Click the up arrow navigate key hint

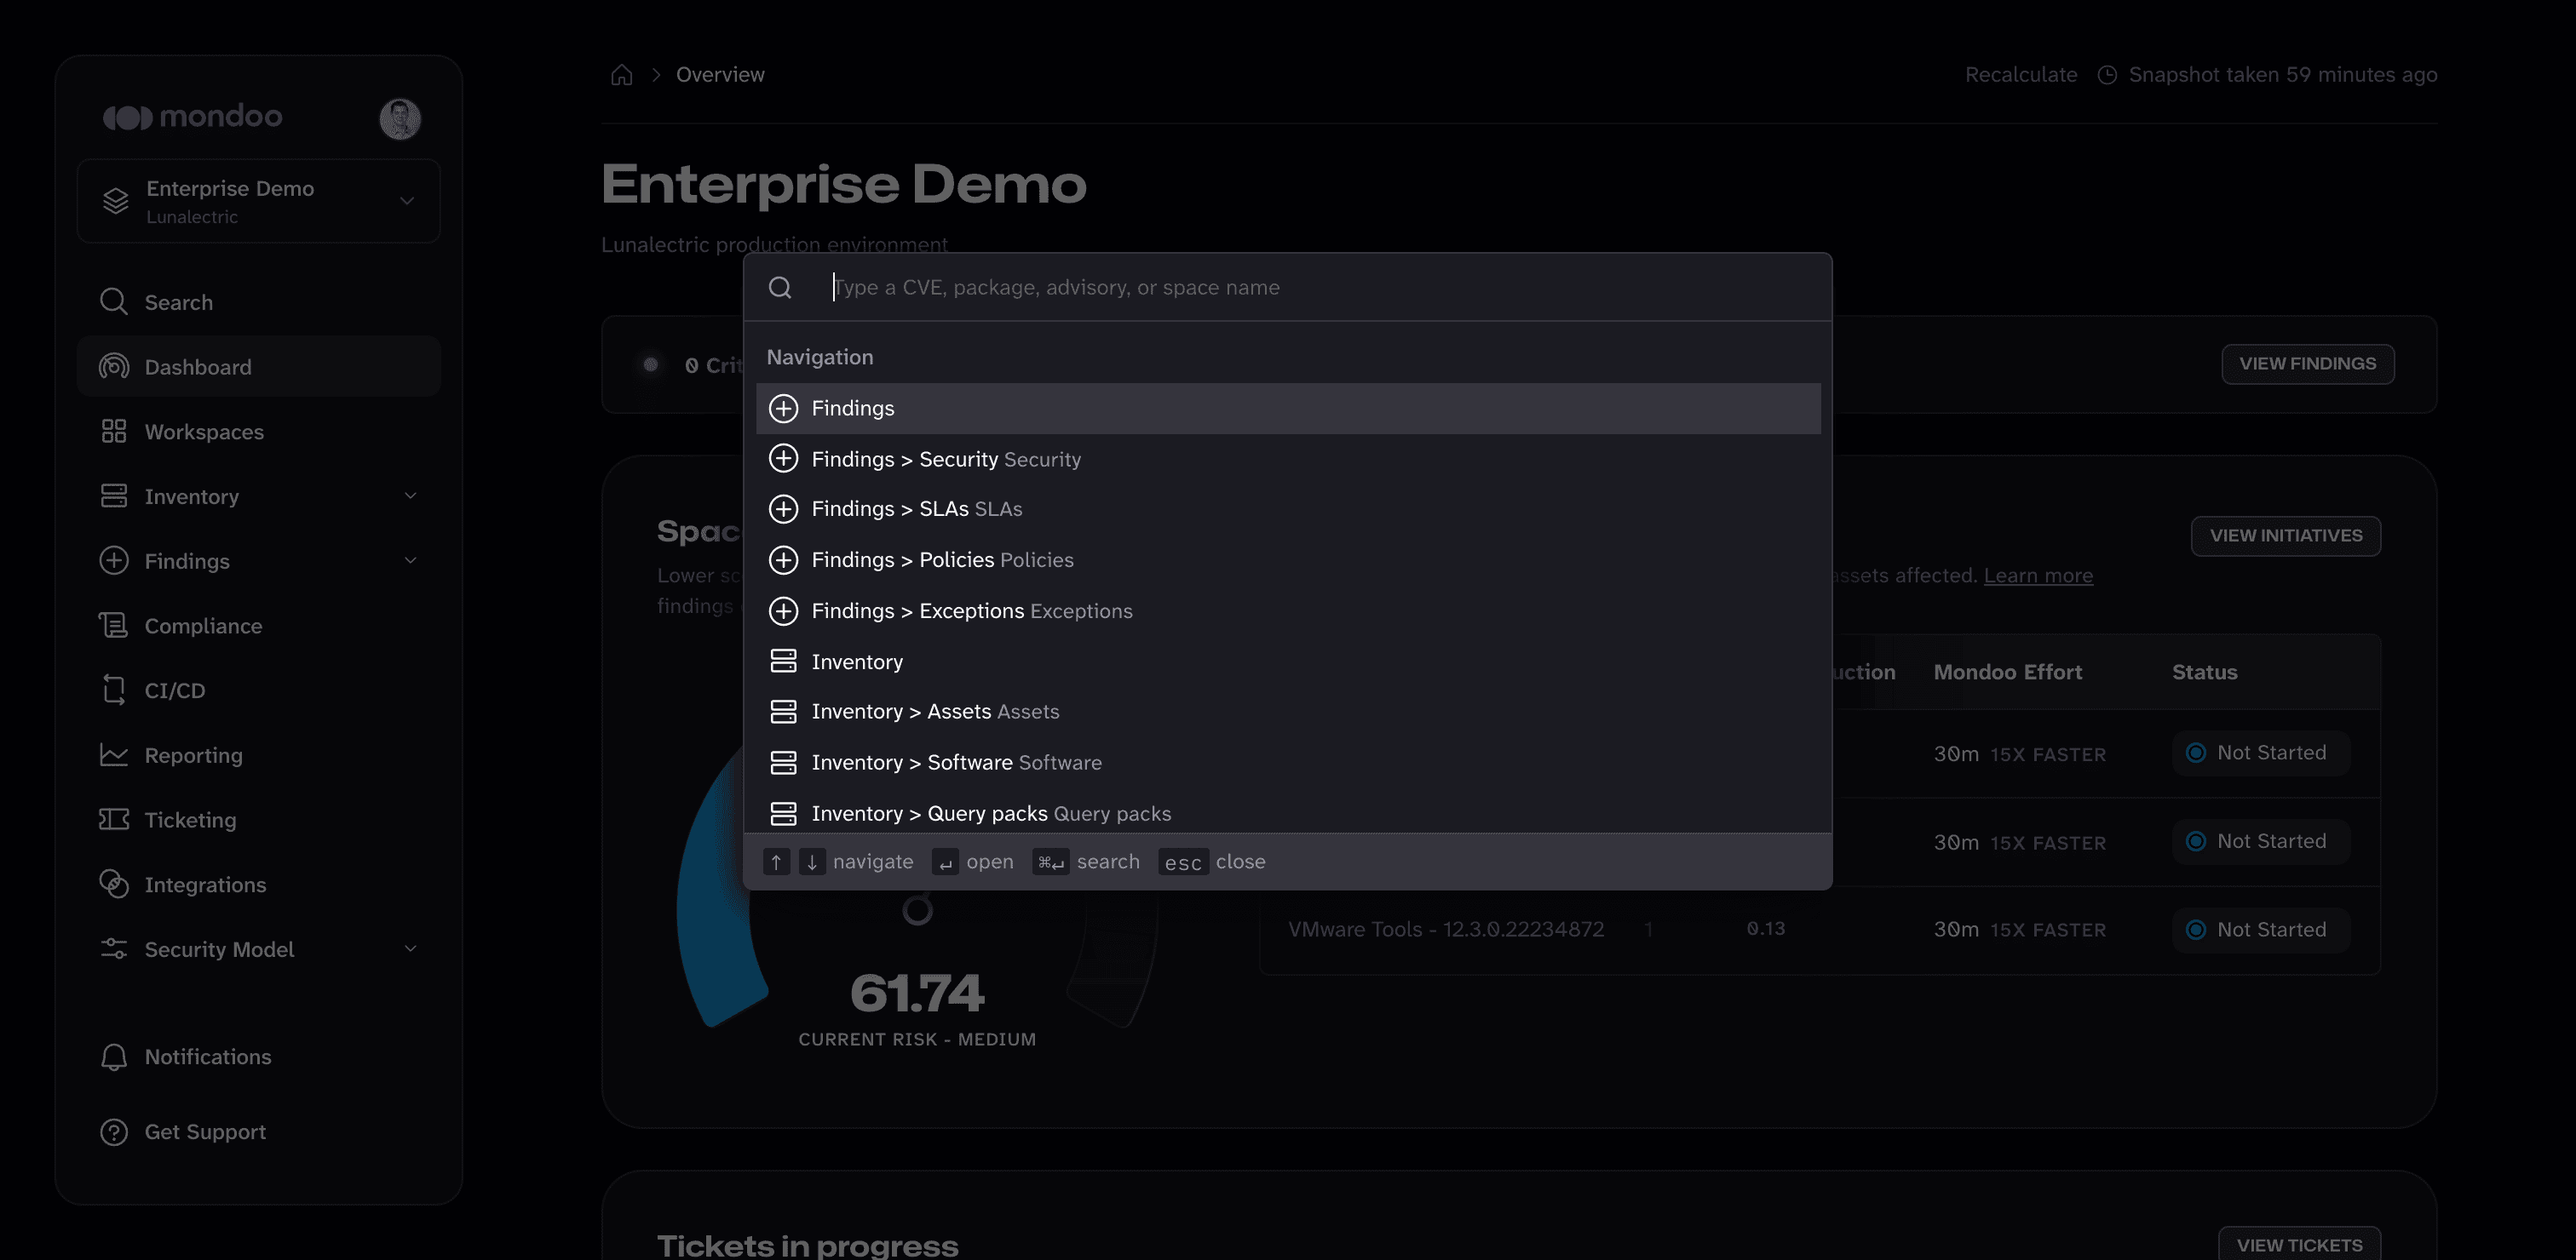(x=776, y=862)
